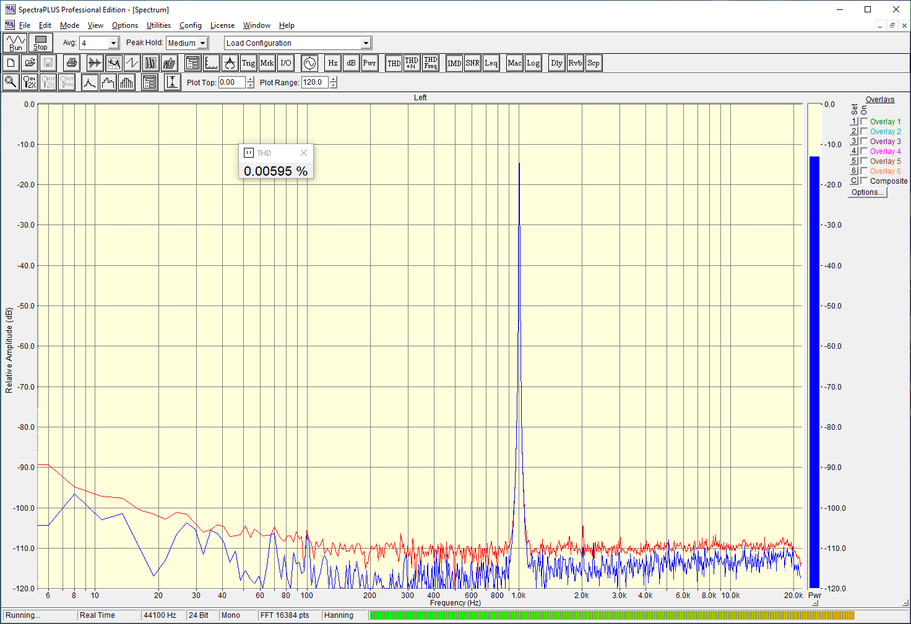Viewport: 911px width, 624px height.
Task: Enable the Overlay 1 checkbox
Action: (864, 122)
